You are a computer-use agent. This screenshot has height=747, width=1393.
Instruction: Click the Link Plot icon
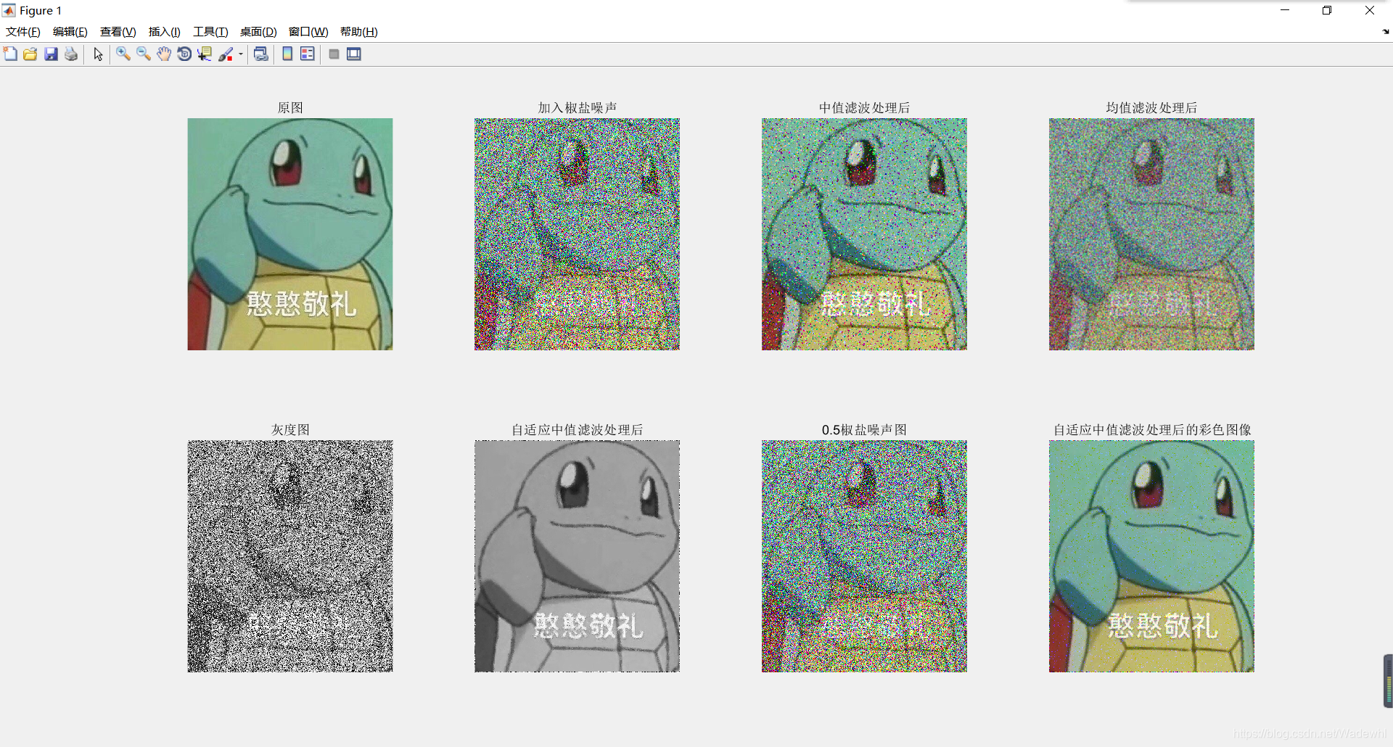click(x=261, y=54)
